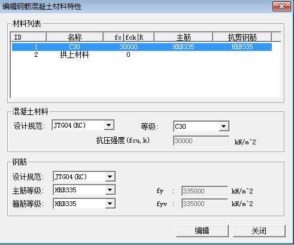The width and height of the screenshot is (294, 245).
Task: Click the 30000 value in C30 row
Action: [x=128, y=47]
